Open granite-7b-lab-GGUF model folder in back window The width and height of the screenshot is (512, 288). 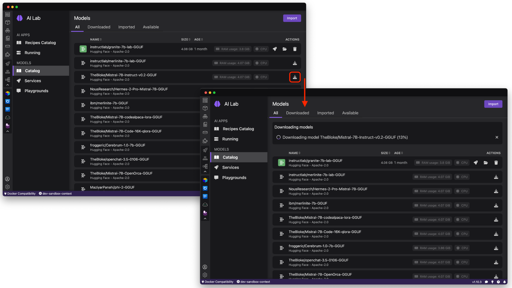click(285, 49)
